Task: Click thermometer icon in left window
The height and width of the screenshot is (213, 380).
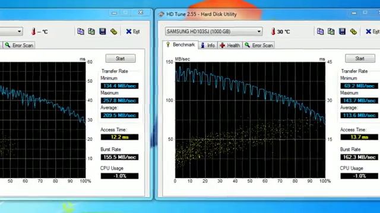Action: tap(33, 31)
